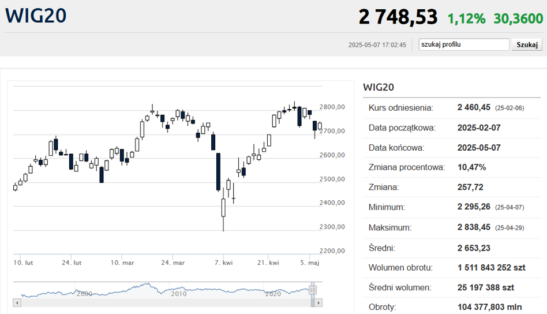Click the point change 30,3600

(x=518, y=18)
